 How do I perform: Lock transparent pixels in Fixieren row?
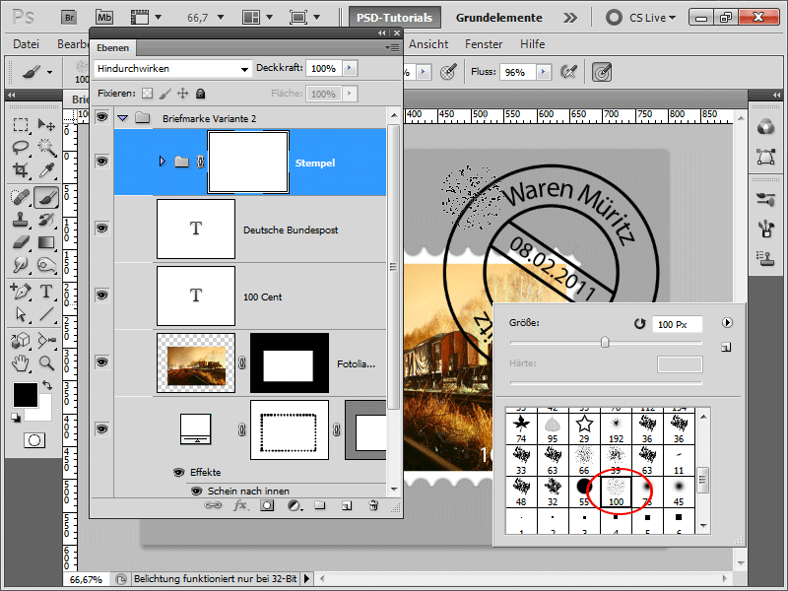tap(147, 94)
